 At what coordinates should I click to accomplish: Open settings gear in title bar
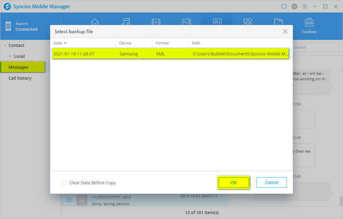(x=294, y=6)
